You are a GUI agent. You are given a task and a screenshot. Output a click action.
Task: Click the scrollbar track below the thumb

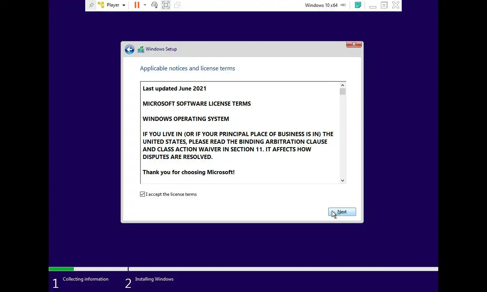[x=342, y=136]
